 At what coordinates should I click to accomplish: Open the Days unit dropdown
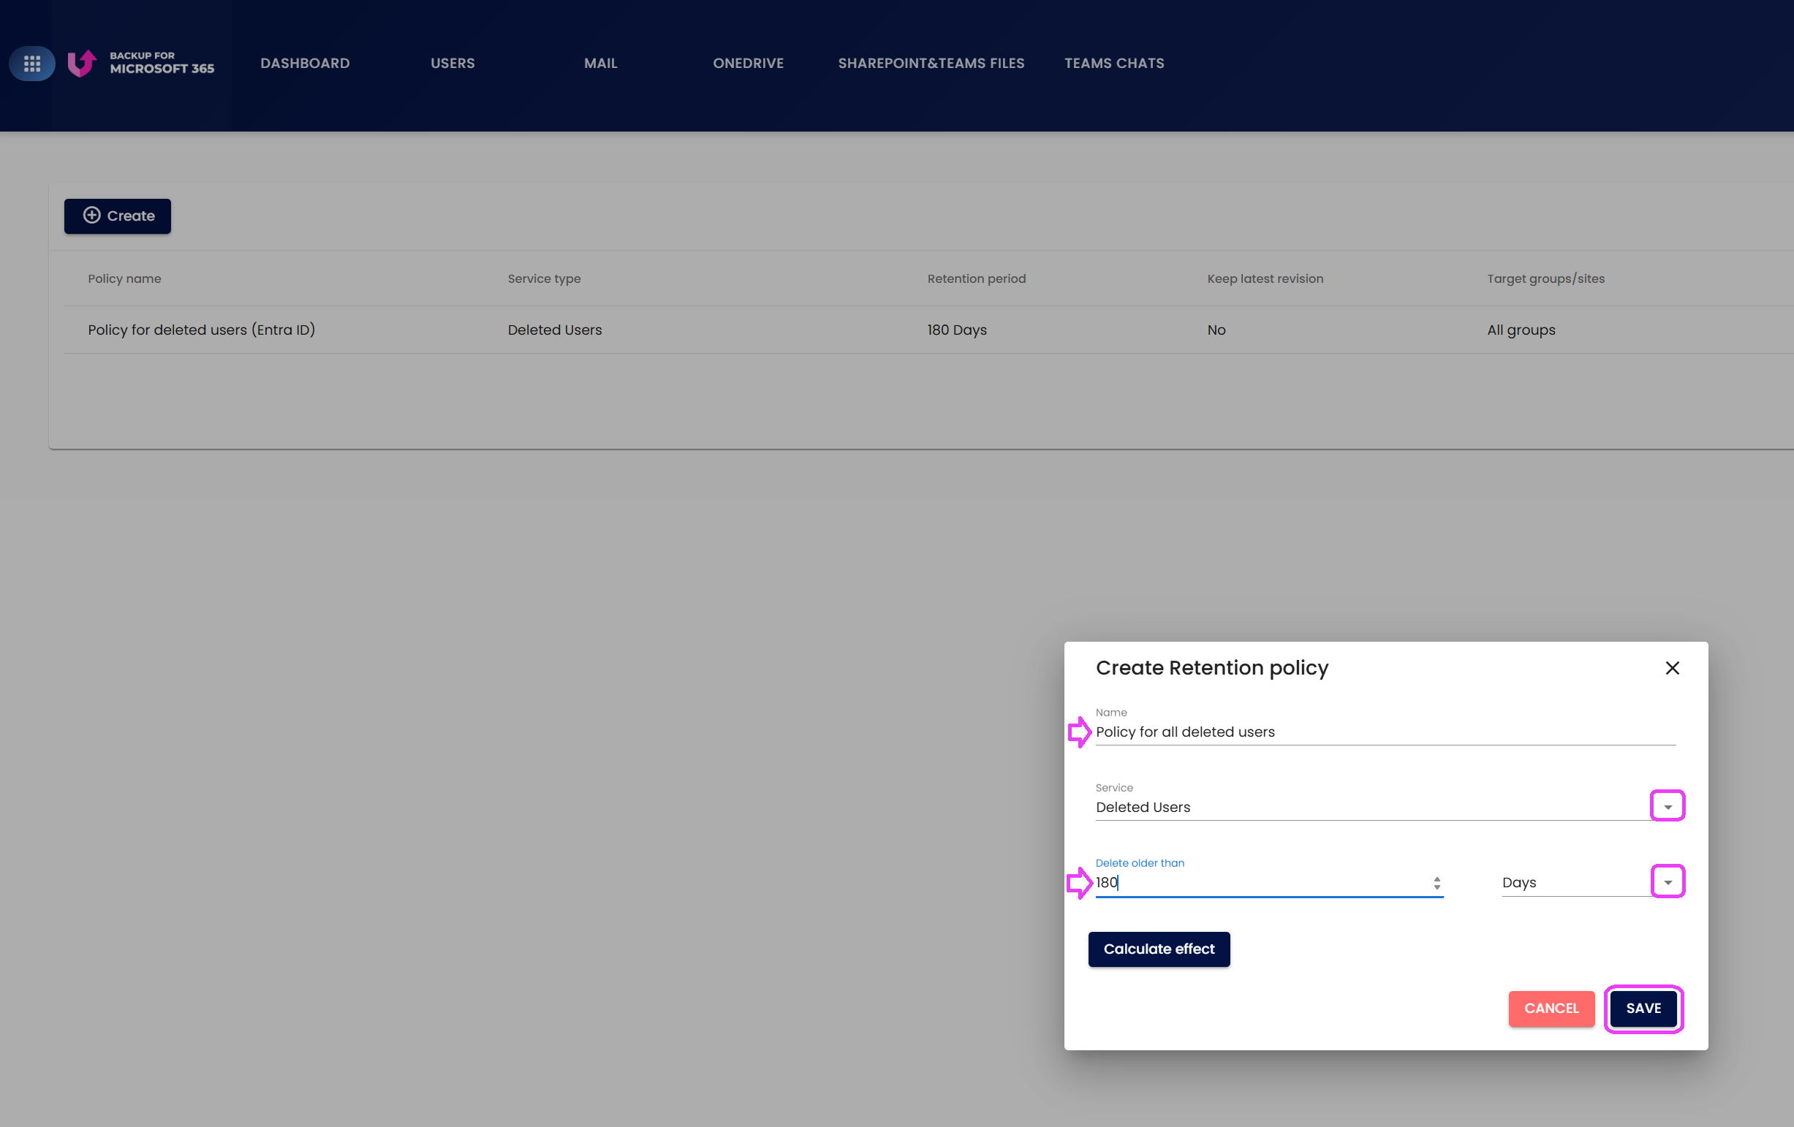tap(1668, 882)
